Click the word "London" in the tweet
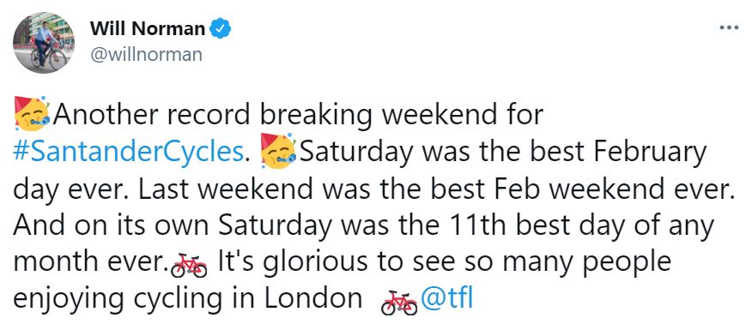This screenshot has width=752, height=330. point(313,299)
